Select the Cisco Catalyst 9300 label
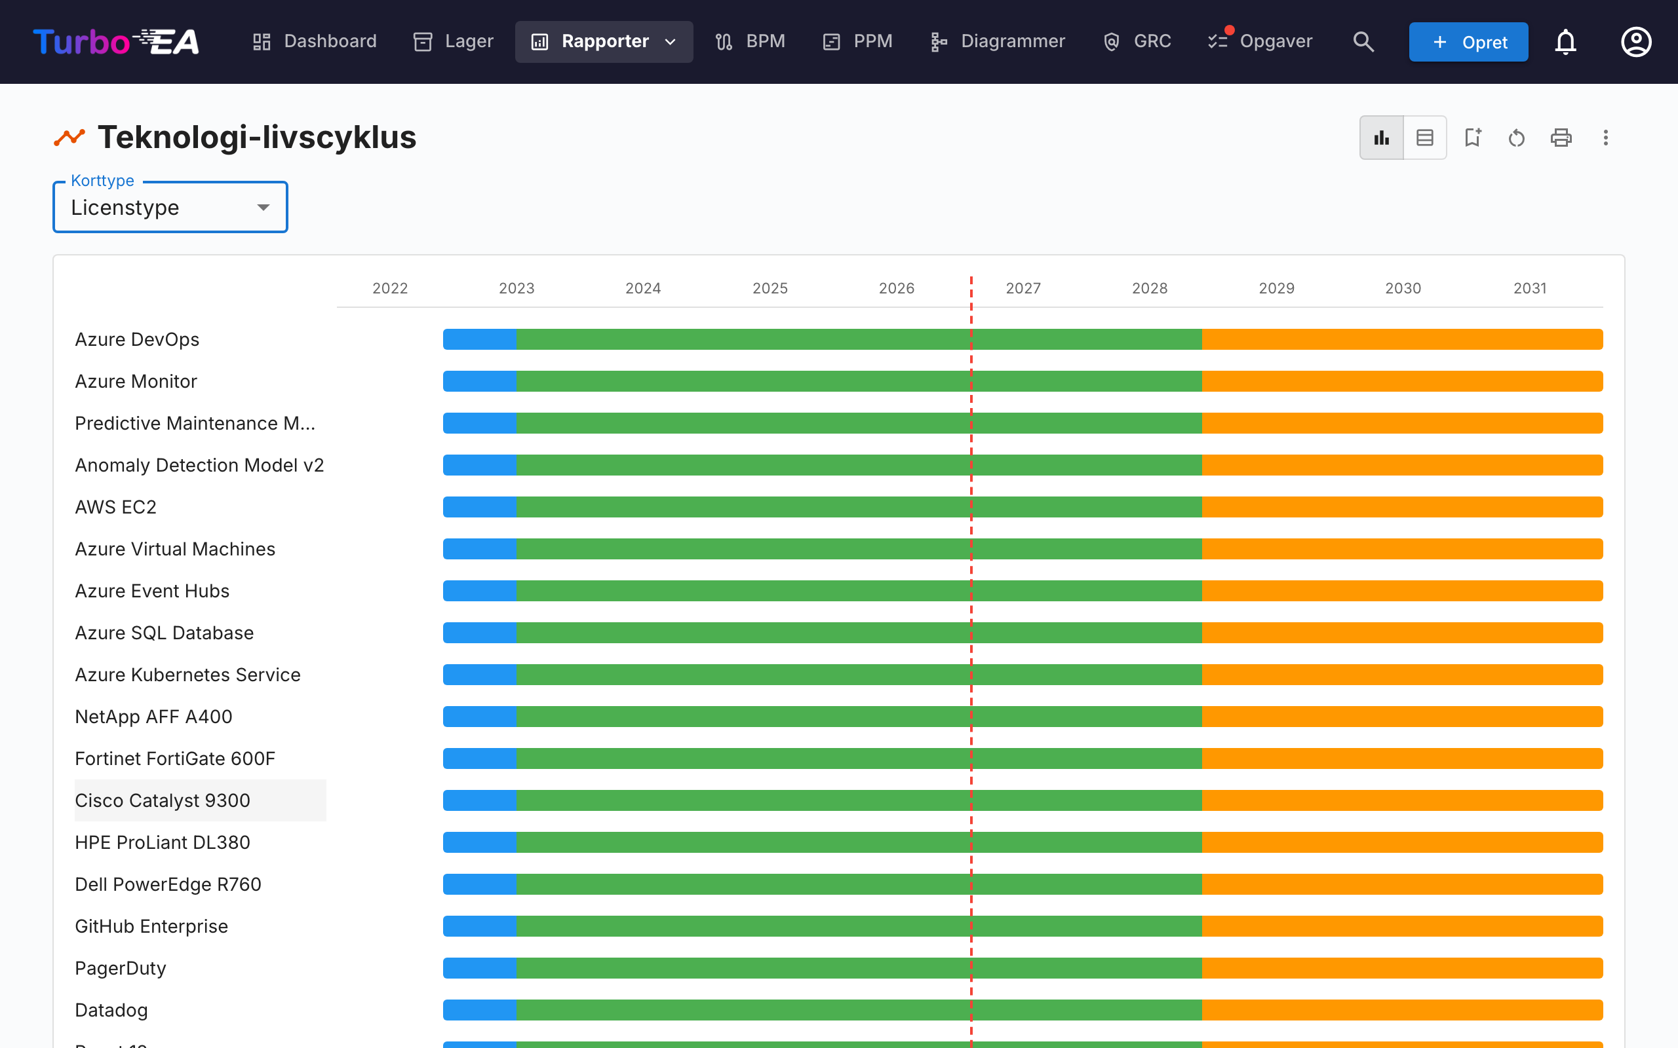The width and height of the screenshot is (1678, 1048). 163,800
